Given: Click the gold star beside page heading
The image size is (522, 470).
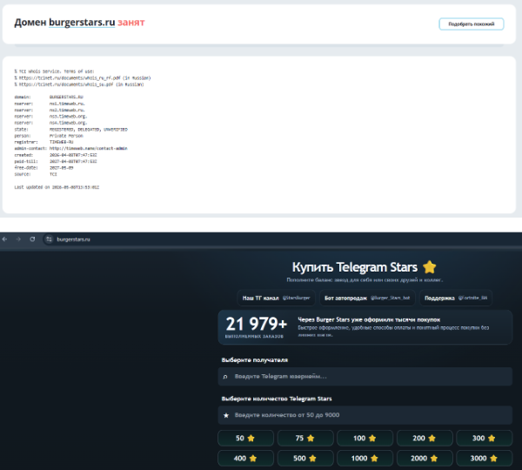Looking at the screenshot, I should [x=430, y=267].
